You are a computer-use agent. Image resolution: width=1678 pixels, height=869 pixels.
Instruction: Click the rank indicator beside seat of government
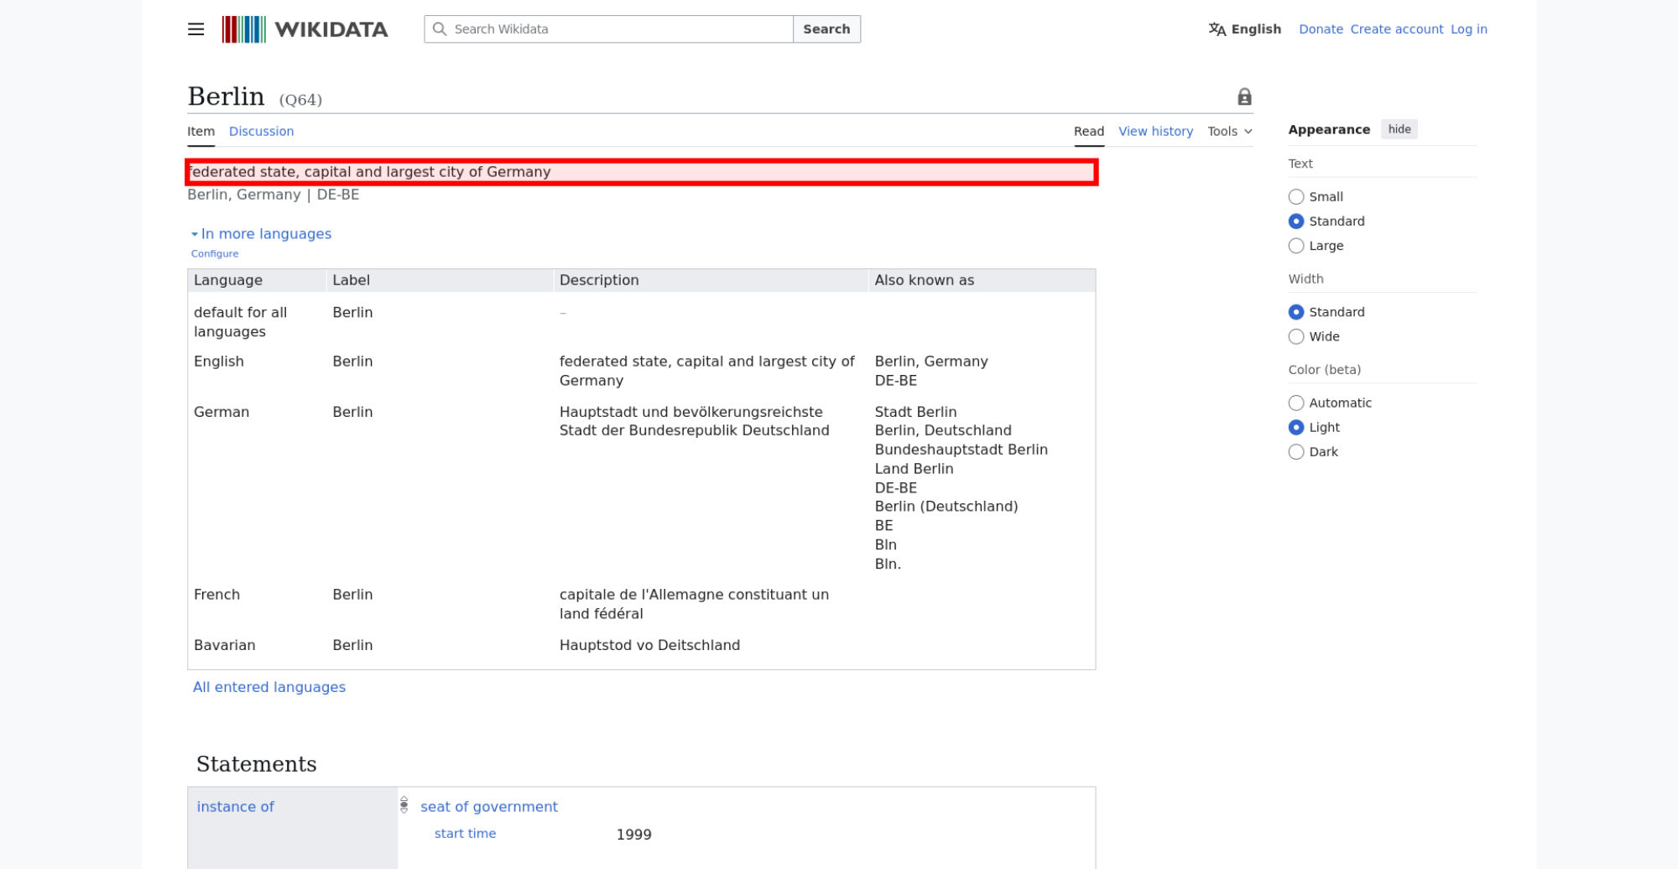point(404,805)
